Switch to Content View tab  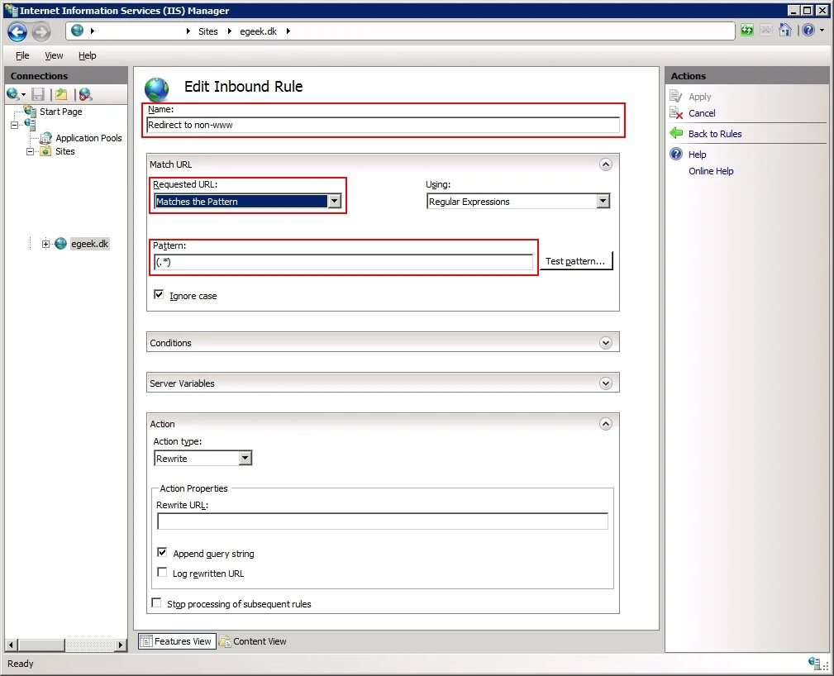coord(253,641)
